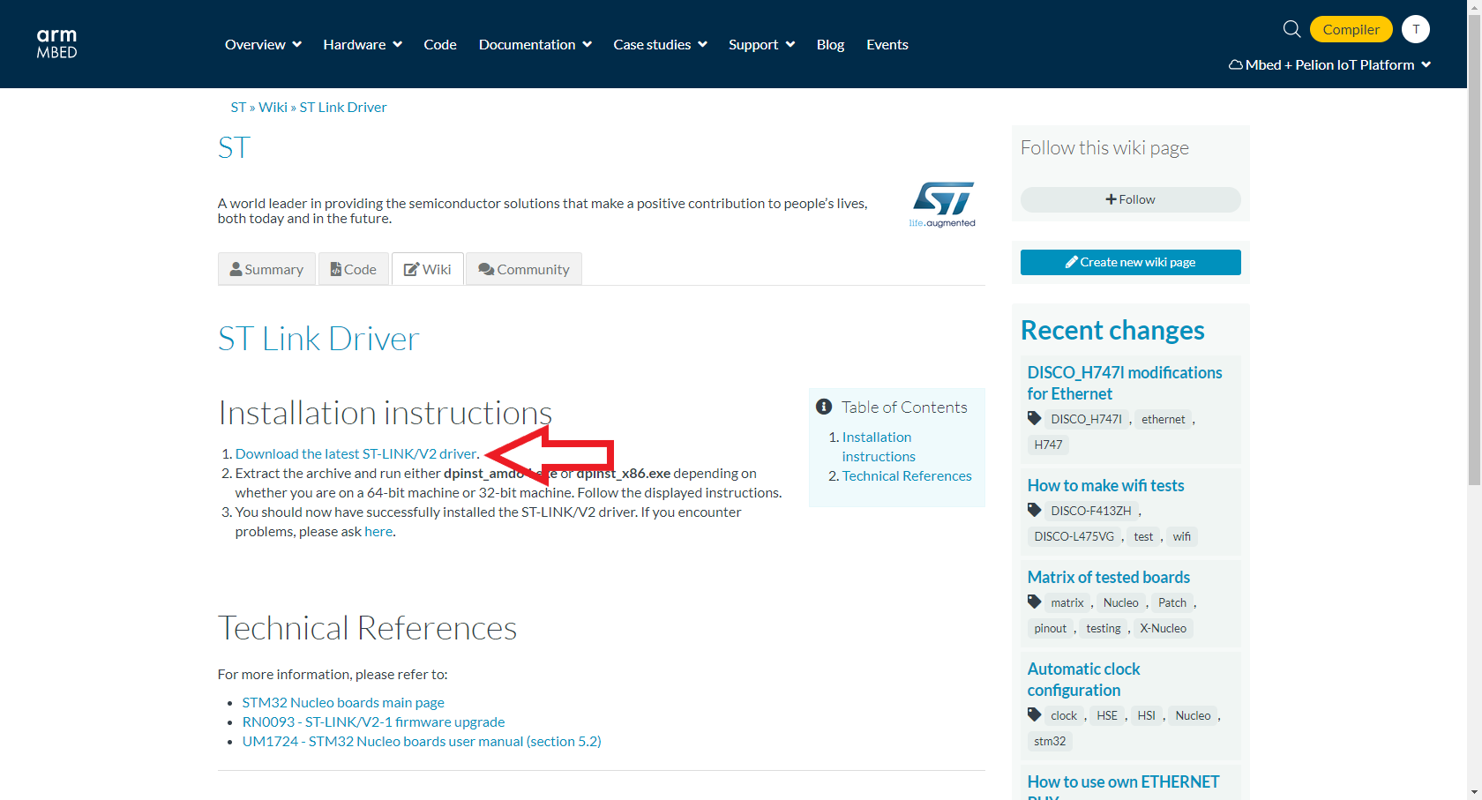Open the search magnifier icon
1482x800 pixels.
point(1291,29)
